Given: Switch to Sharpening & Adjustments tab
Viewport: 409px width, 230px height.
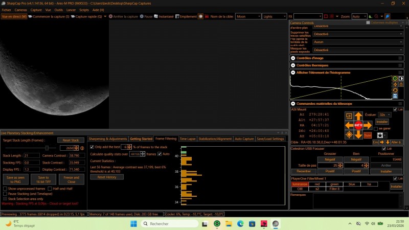Looking at the screenshot, I should (x=108, y=139).
